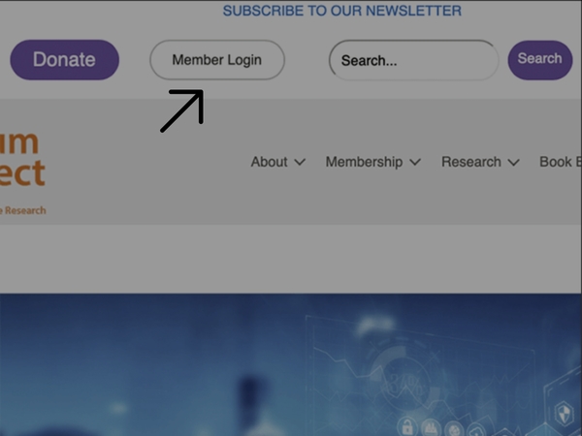Viewport: 582px width, 436px height.
Task: Click the orange Research tagline under the logo
Action: point(23,210)
